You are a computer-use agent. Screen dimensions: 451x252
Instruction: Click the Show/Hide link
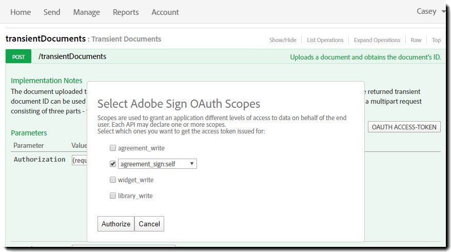pos(283,40)
